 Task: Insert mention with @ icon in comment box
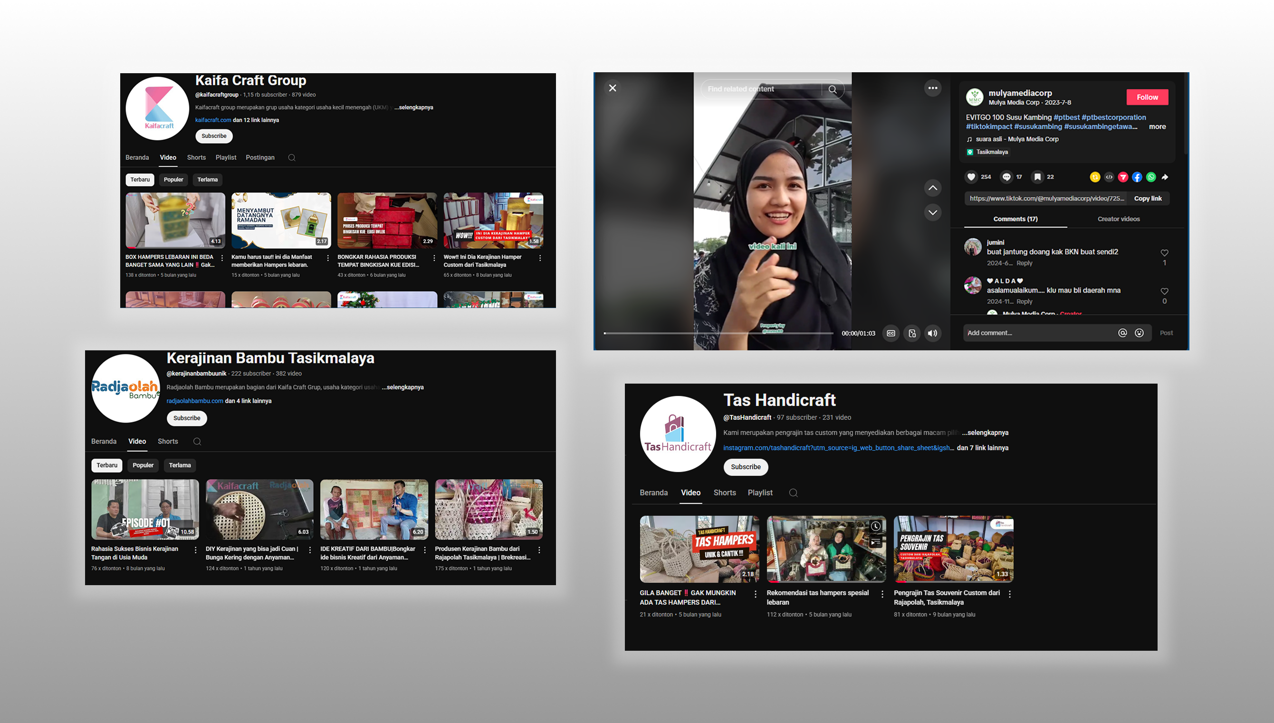click(x=1122, y=333)
